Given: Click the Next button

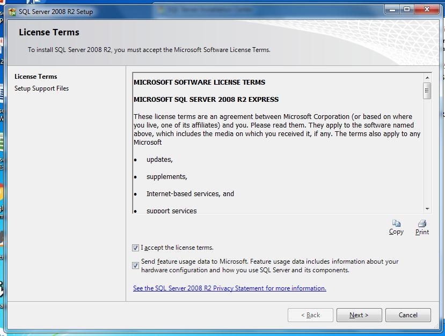Looking at the screenshot, I should tap(359, 315).
